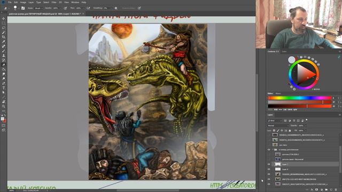Select the Rectangular Marquee tool
This screenshot has width=342, height=192.
[4, 23]
